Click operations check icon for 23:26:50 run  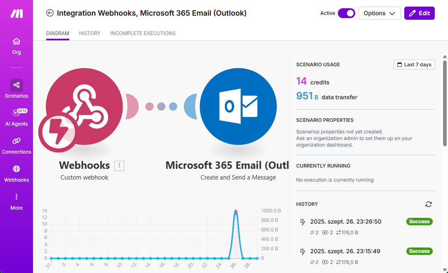pos(312,233)
